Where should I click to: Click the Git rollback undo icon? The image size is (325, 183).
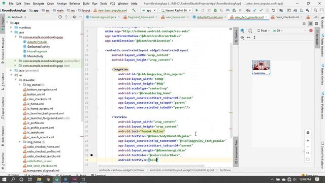coord(273,10)
